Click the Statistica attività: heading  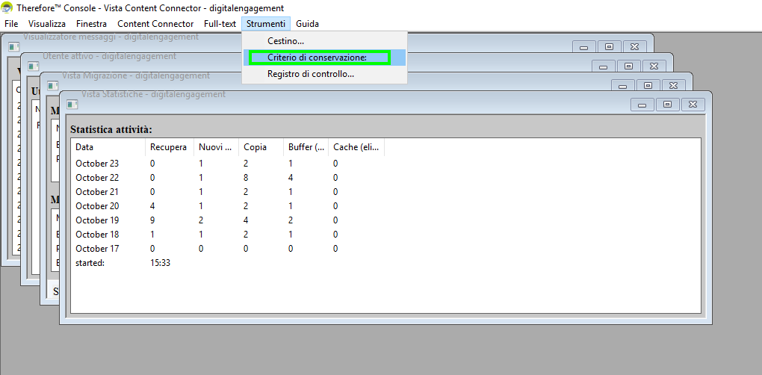(111, 130)
